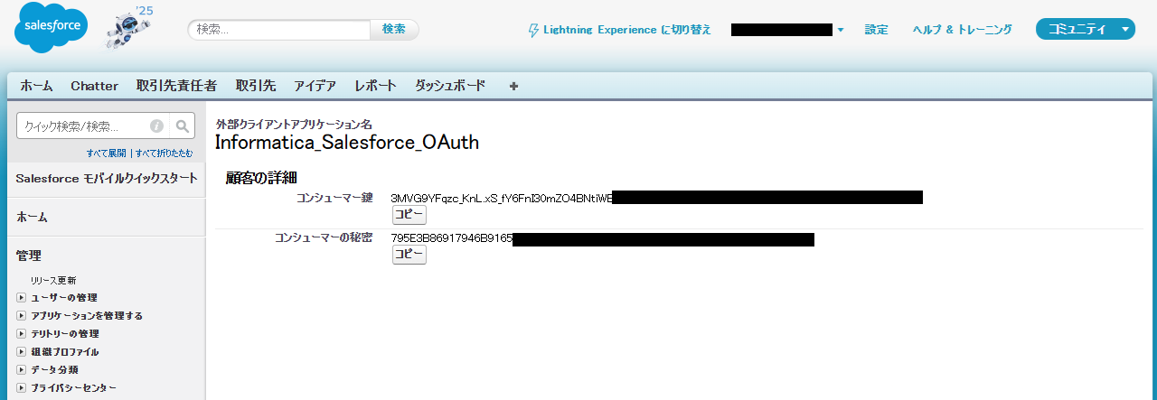Viewport: 1157px width, 400px height.
Task: Open the コミュニティ app menu dropdown
Action: 1085,30
